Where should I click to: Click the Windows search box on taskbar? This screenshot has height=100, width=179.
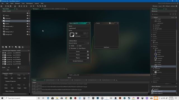coord(21,98)
